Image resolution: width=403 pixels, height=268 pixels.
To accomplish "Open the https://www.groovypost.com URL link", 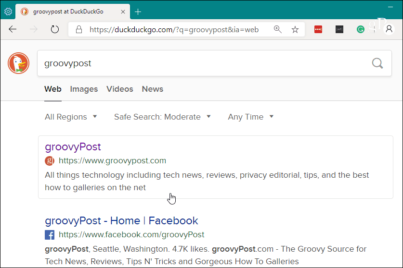I will click(x=112, y=161).
